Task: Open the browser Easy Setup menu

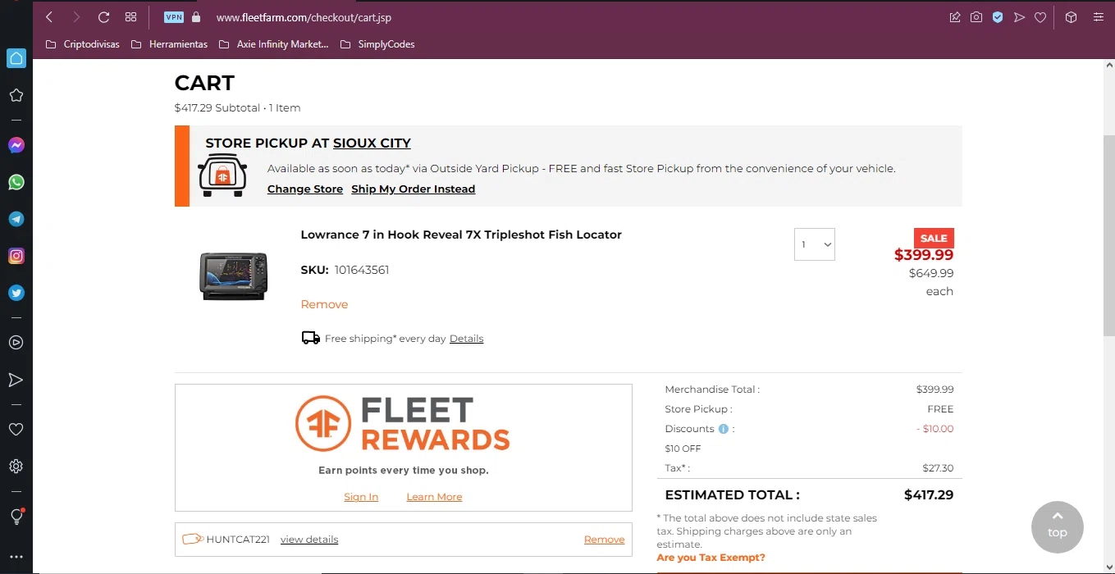Action: [x=1099, y=17]
